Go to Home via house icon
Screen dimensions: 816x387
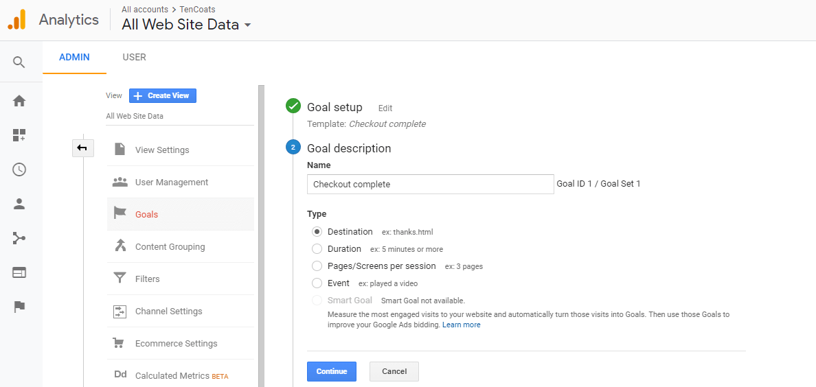coord(19,101)
